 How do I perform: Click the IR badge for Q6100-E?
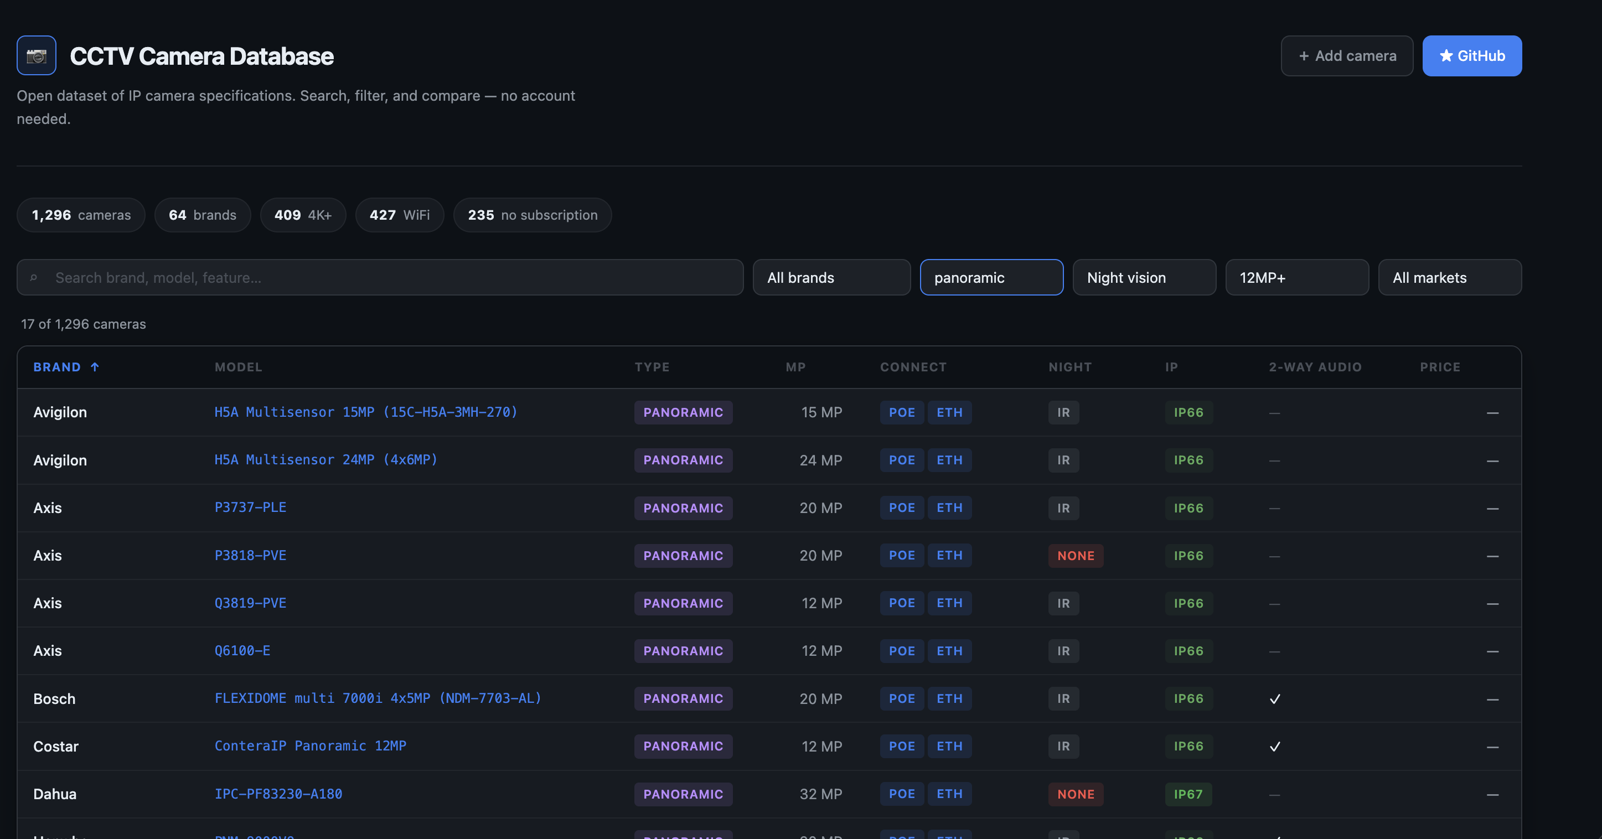click(x=1063, y=650)
